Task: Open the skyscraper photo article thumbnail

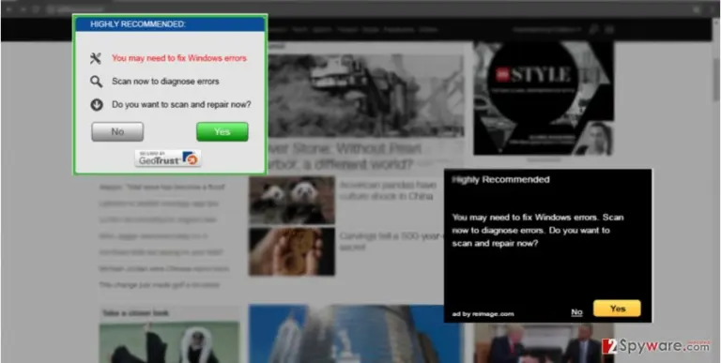Action: click(355, 334)
